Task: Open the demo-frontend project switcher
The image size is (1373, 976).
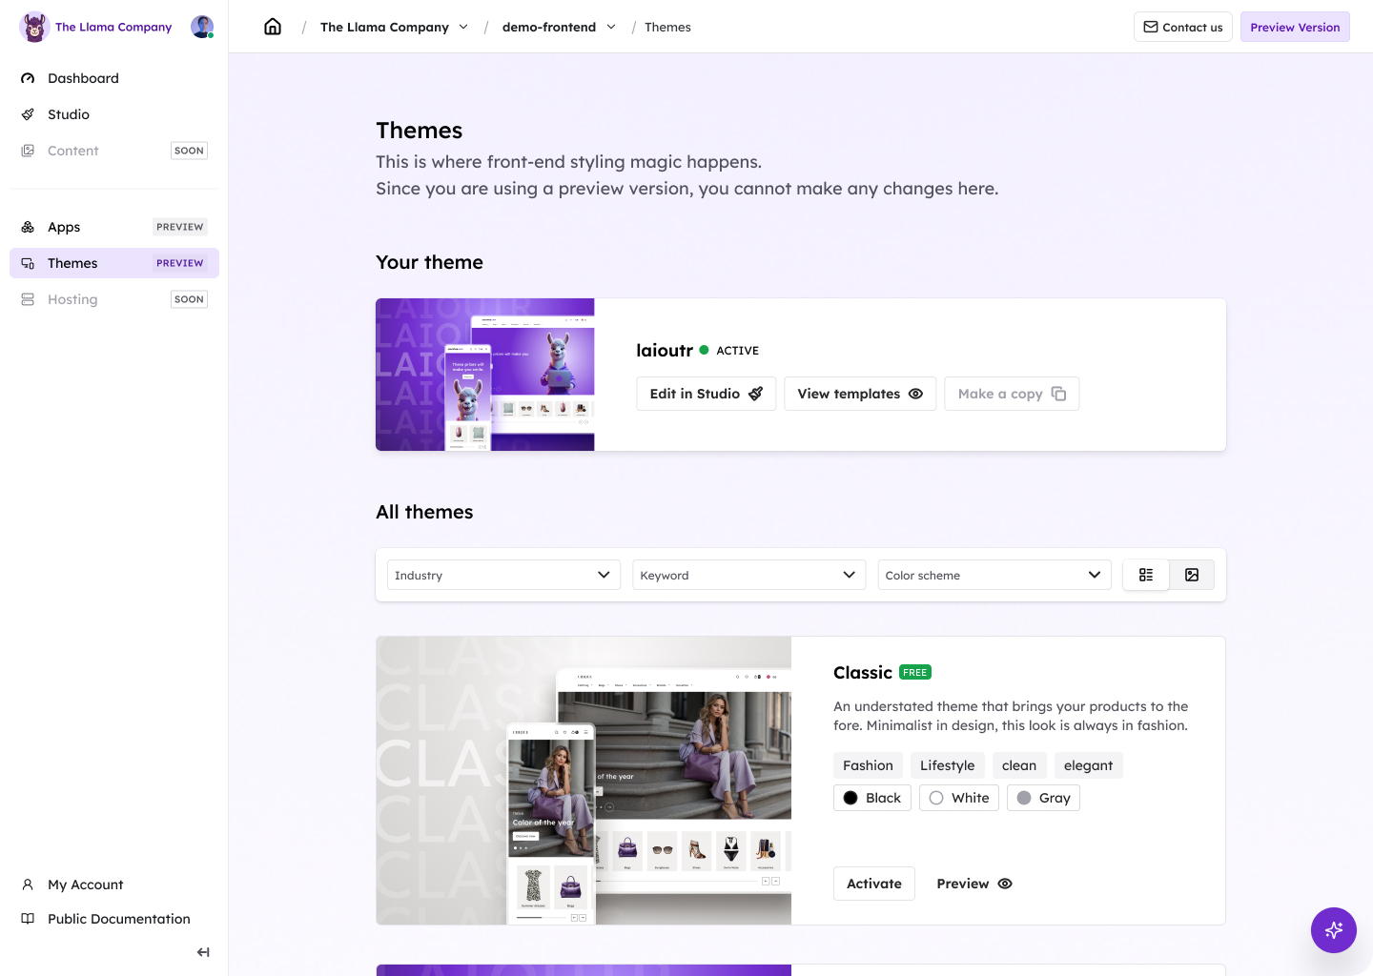Action: coord(559,27)
